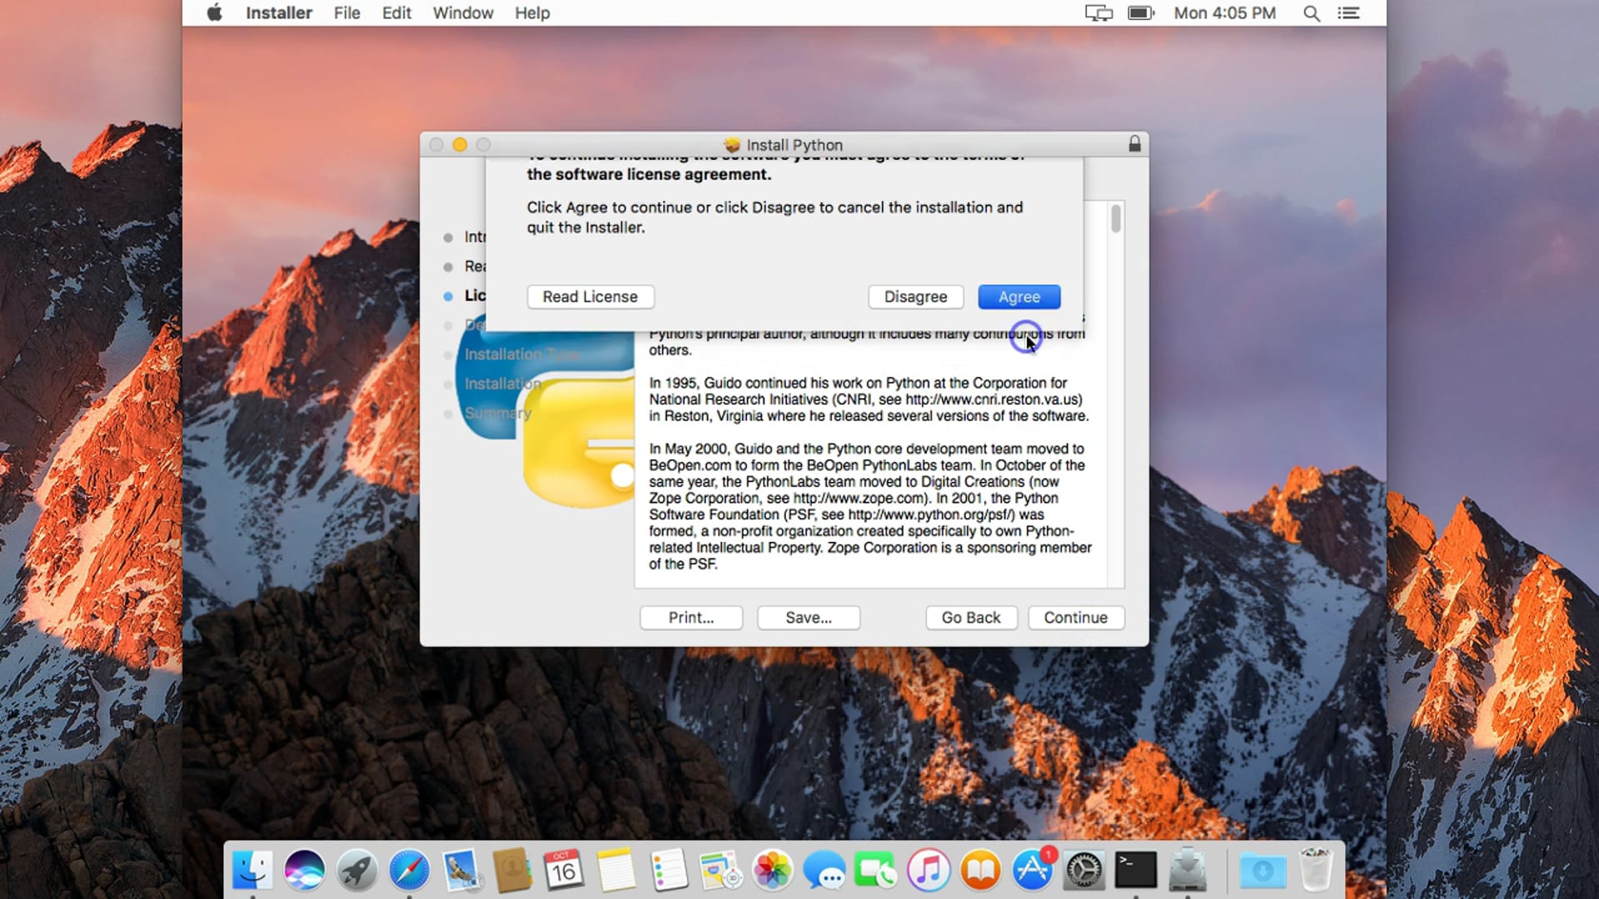Launch Safari from the Dock

tap(409, 870)
